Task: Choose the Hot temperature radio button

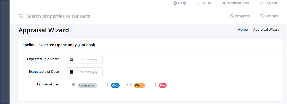Action: [x=154, y=85]
